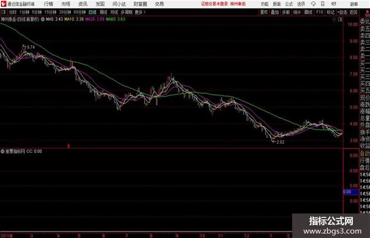Click the 2.92 low price marker

pos(280,142)
